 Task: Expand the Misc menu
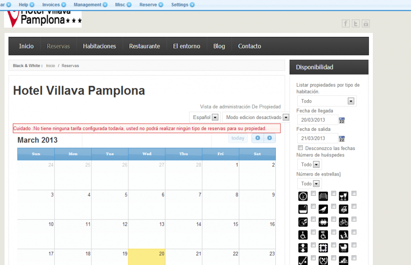(x=123, y=5)
